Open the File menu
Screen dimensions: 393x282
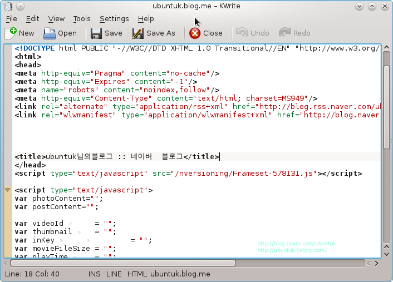12,19
